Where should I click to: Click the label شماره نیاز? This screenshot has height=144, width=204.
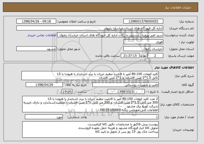click(187, 21)
